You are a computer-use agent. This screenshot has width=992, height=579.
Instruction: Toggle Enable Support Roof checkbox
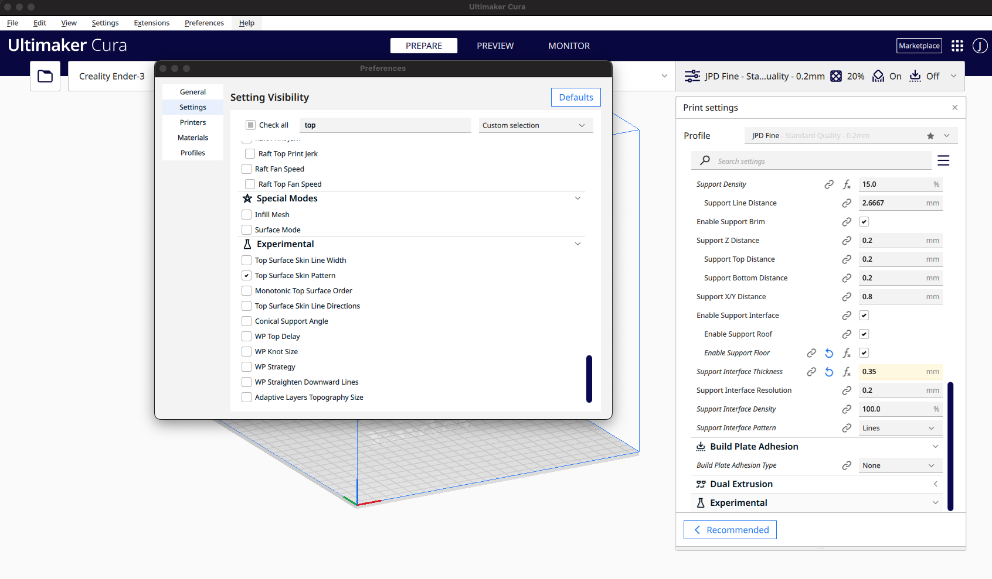pos(864,334)
